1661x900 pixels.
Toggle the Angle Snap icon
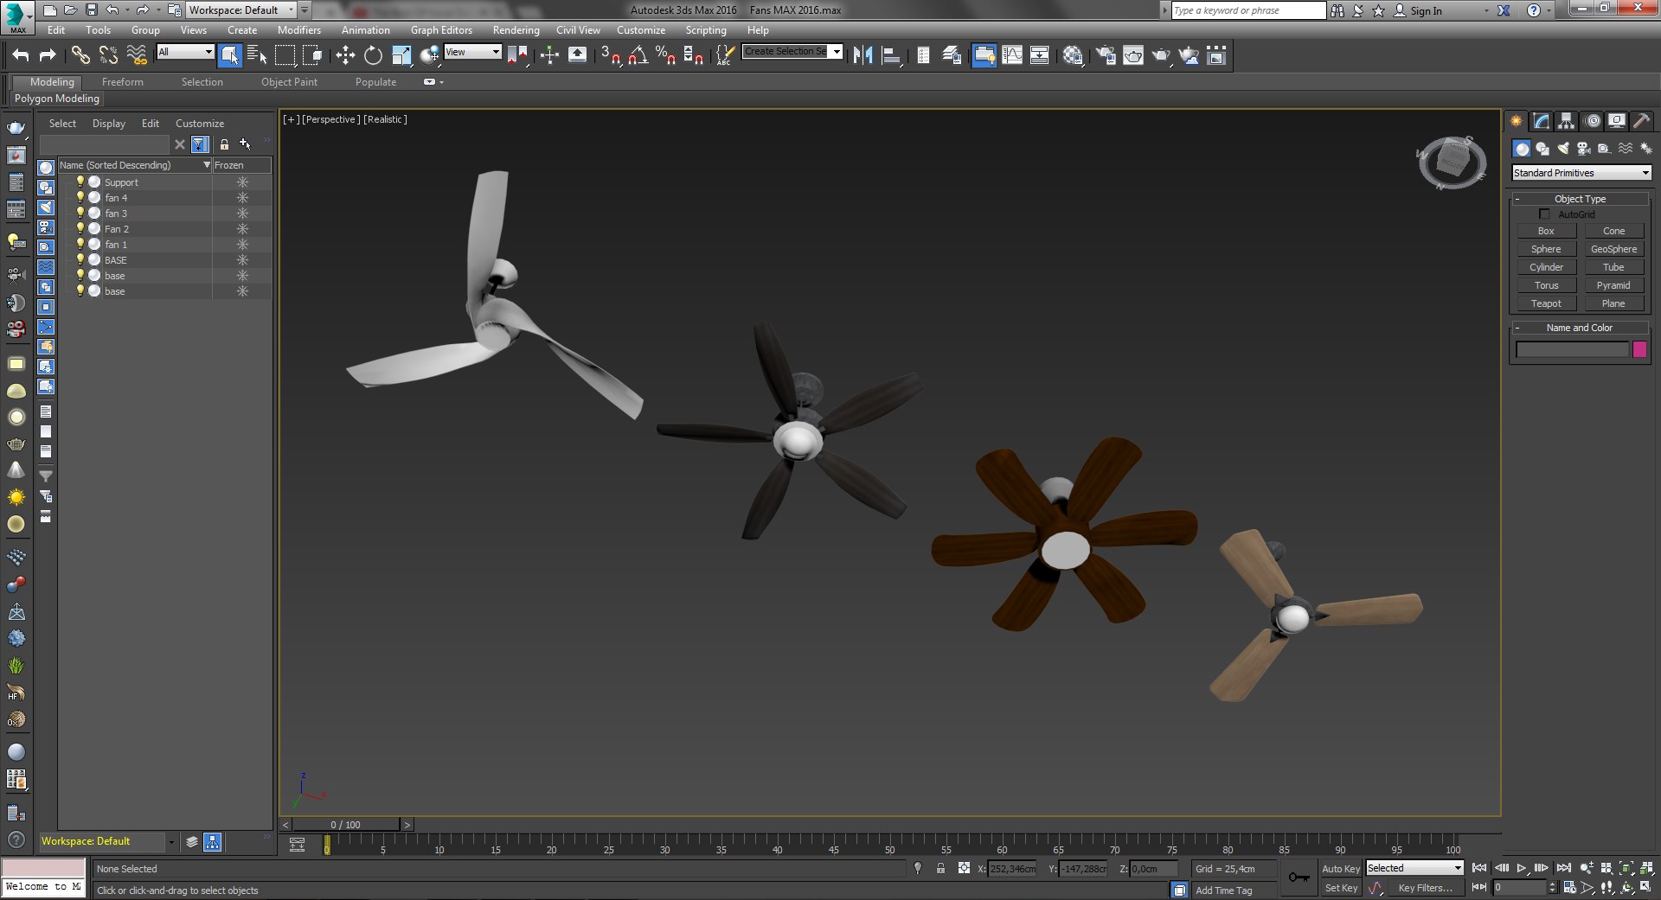click(x=638, y=56)
